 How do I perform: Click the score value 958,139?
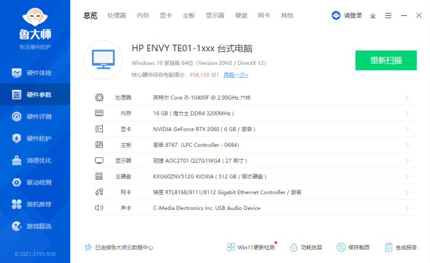pyautogui.click(x=200, y=75)
